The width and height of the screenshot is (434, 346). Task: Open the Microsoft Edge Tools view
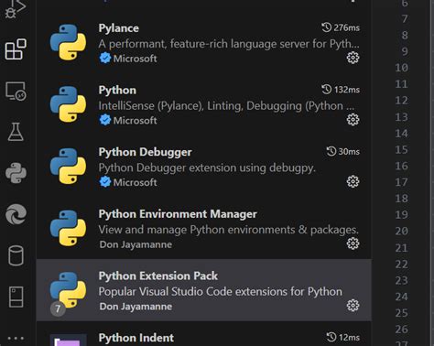(x=16, y=214)
